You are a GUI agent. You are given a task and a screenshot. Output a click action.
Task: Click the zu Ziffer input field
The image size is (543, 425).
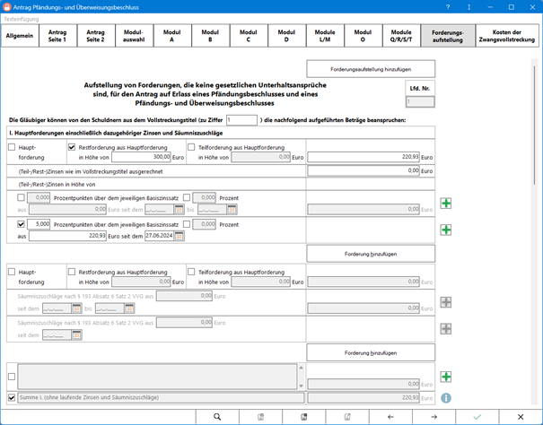[x=241, y=119]
